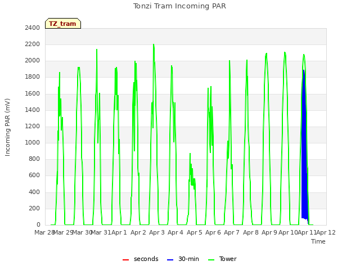Click the Apr 3 x-axis label
This screenshot has width=360, height=270.
[x=157, y=232]
